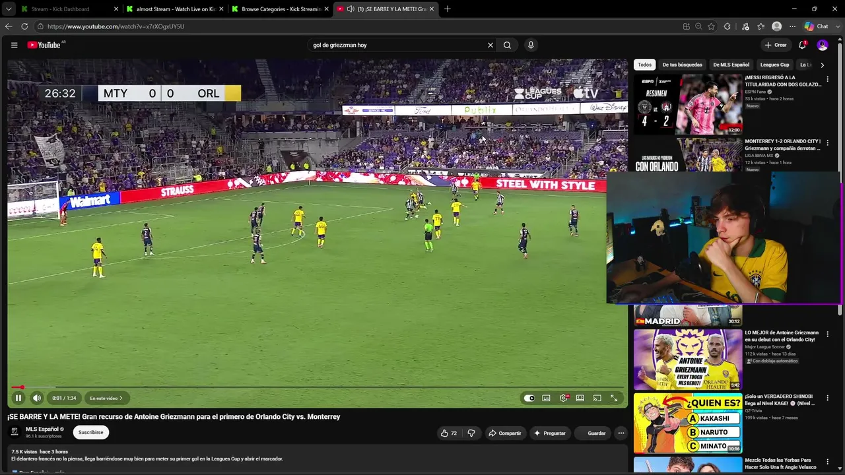Open 'MONTERREY 1-2 ORLANDO CITY' video title
Image resolution: width=845 pixels, height=475 pixels.
tap(784, 144)
